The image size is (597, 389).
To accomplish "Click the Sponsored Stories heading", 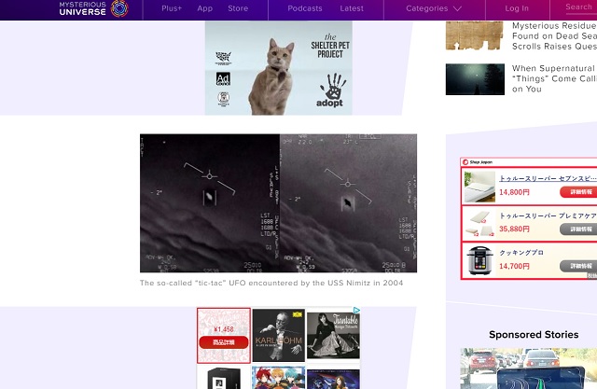I will [x=534, y=335].
